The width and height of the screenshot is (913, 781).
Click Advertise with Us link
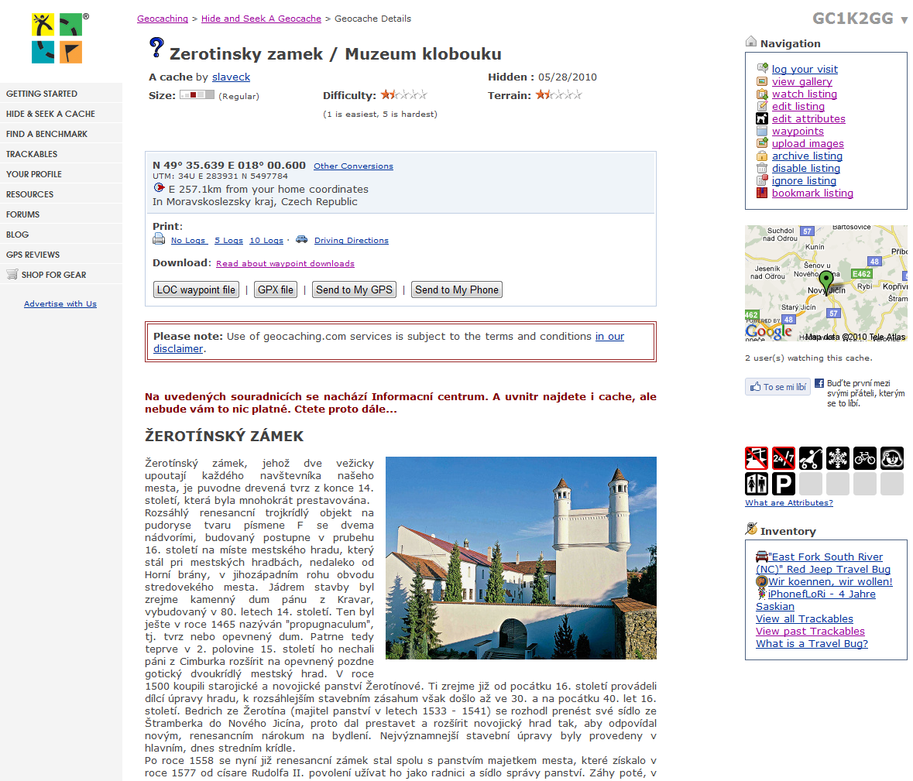[60, 303]
